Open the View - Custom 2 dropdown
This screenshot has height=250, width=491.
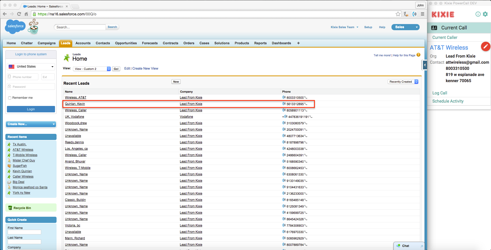click(92, 69)
